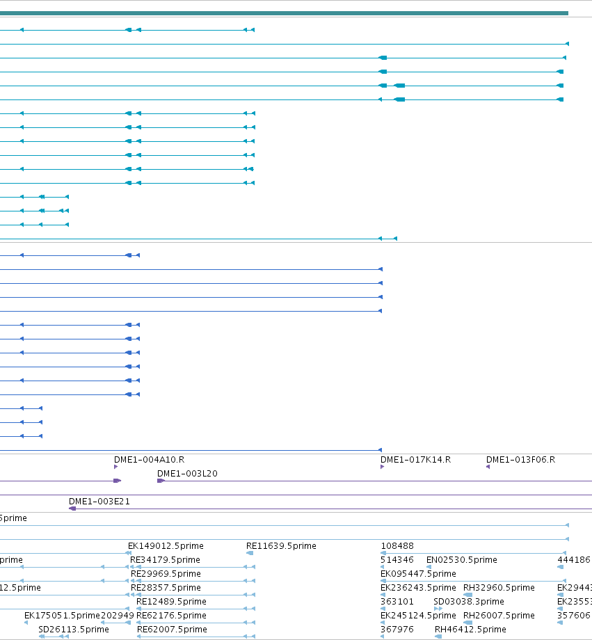
Task: Click the purple arrow glyph under DME1-013F06.R
Action: [488, 467]
